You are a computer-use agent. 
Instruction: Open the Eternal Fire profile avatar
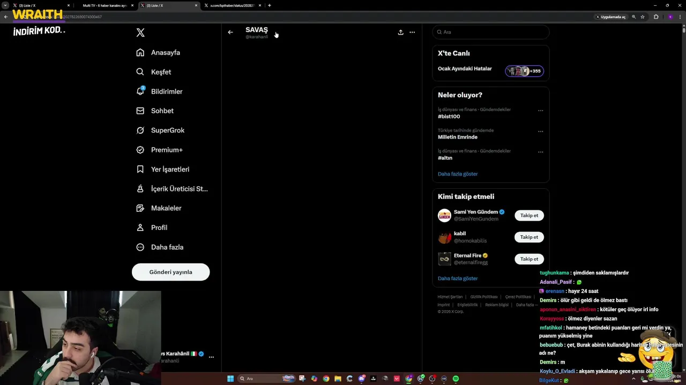pyautogui.click(x=444, y=259)
